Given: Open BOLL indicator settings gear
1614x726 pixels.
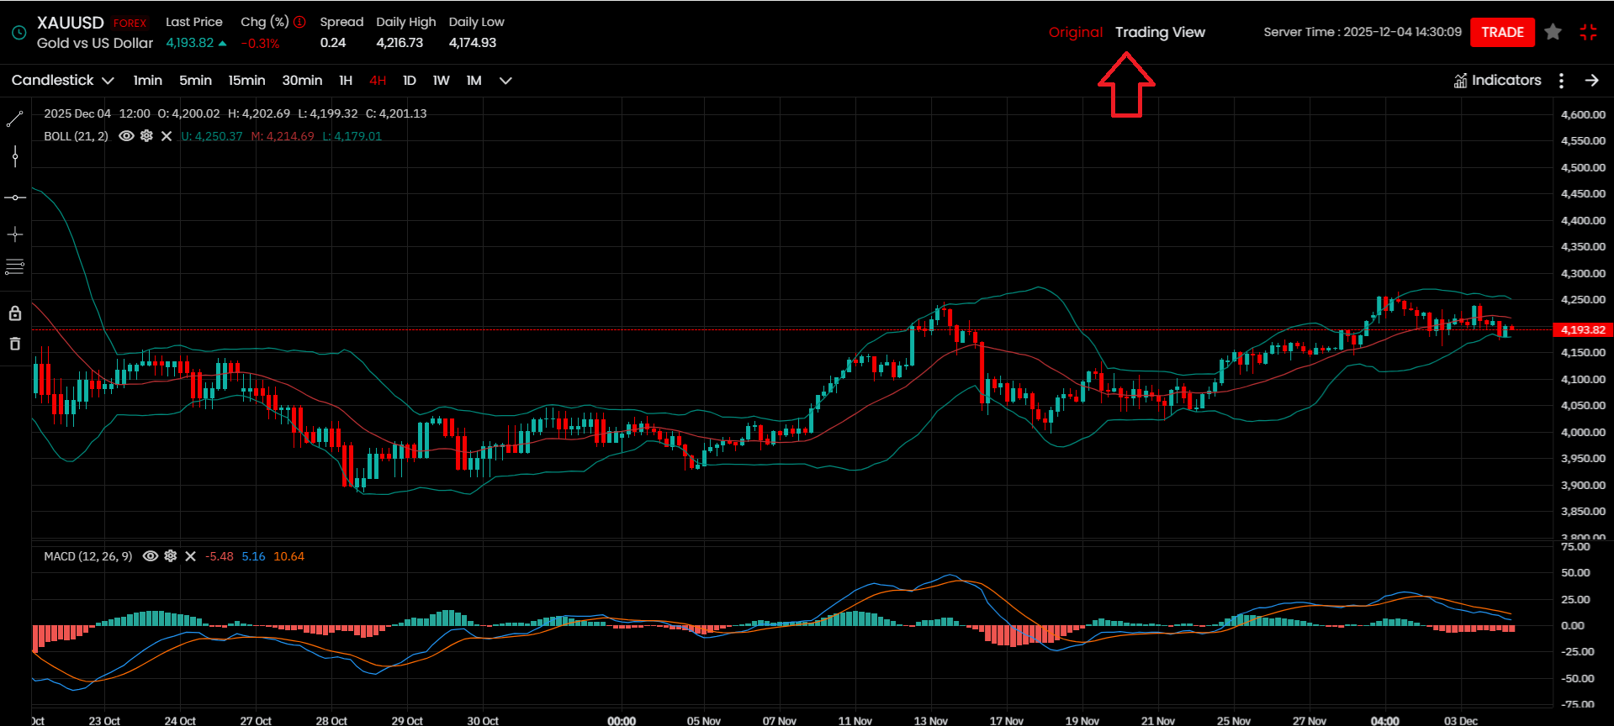Looking at the screenshot, I should click(x=146, y=136).
